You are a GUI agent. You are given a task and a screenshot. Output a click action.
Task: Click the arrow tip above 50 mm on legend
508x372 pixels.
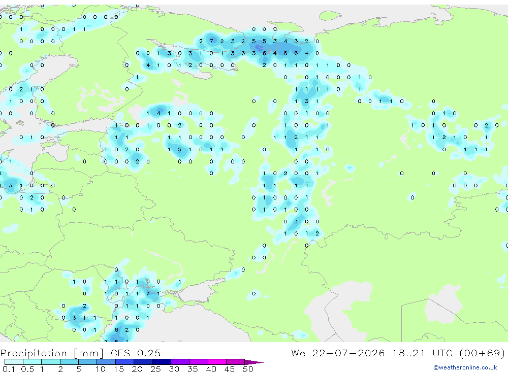pos(254,362)
